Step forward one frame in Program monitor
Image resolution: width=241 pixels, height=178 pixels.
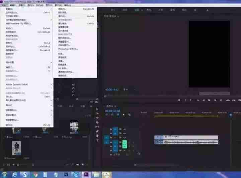coord(215,100)
